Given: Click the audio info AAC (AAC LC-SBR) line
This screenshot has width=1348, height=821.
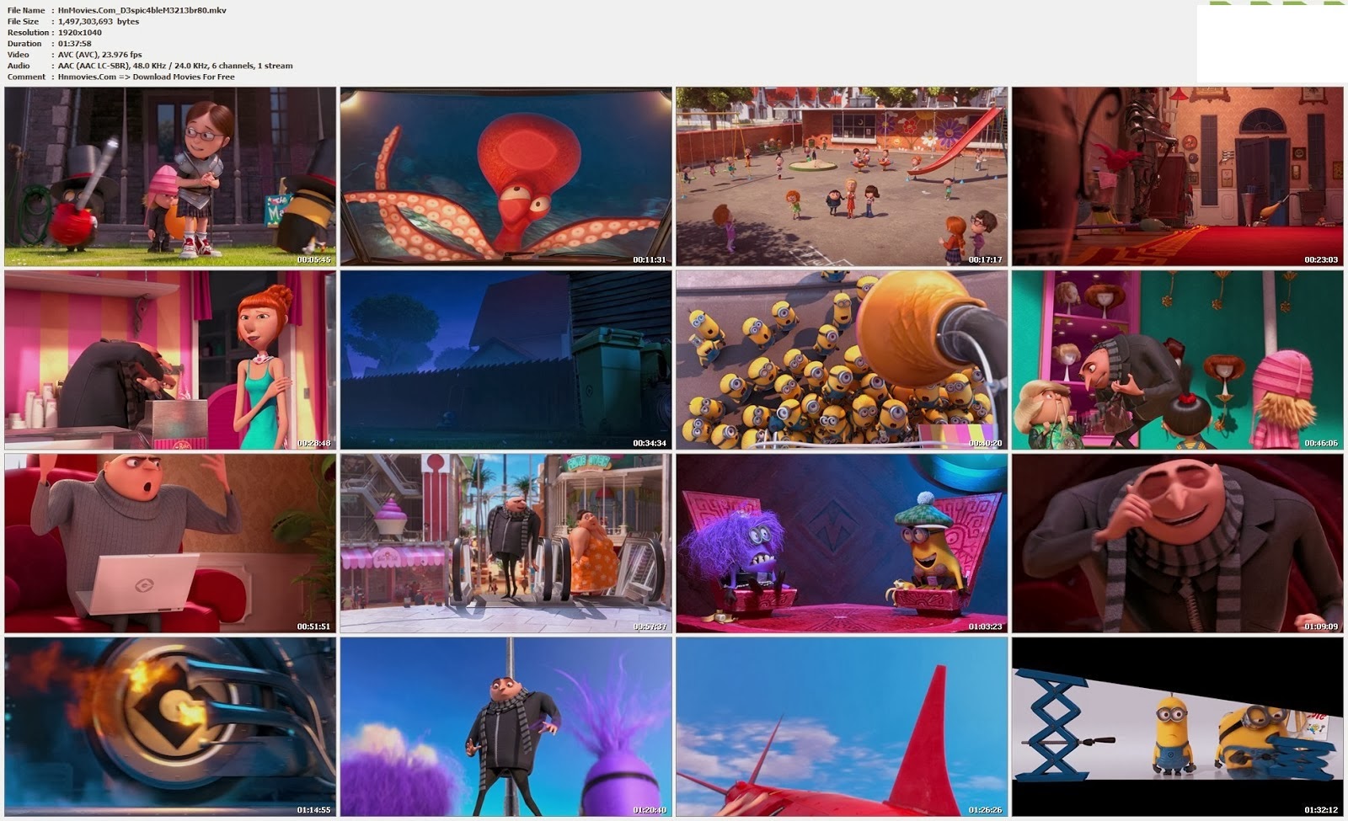Looking at the screenshot, I should [x=175, y=65].
